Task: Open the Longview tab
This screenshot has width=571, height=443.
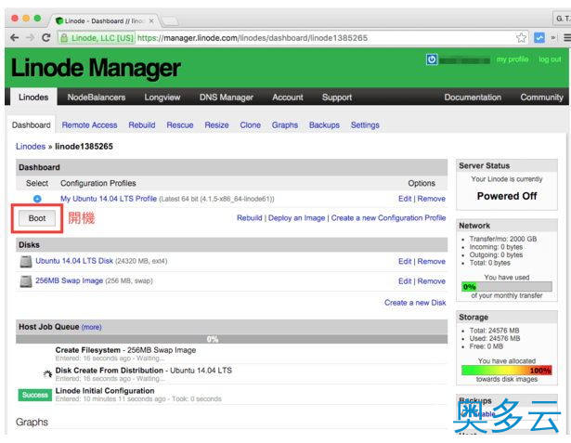Action: 162,98
